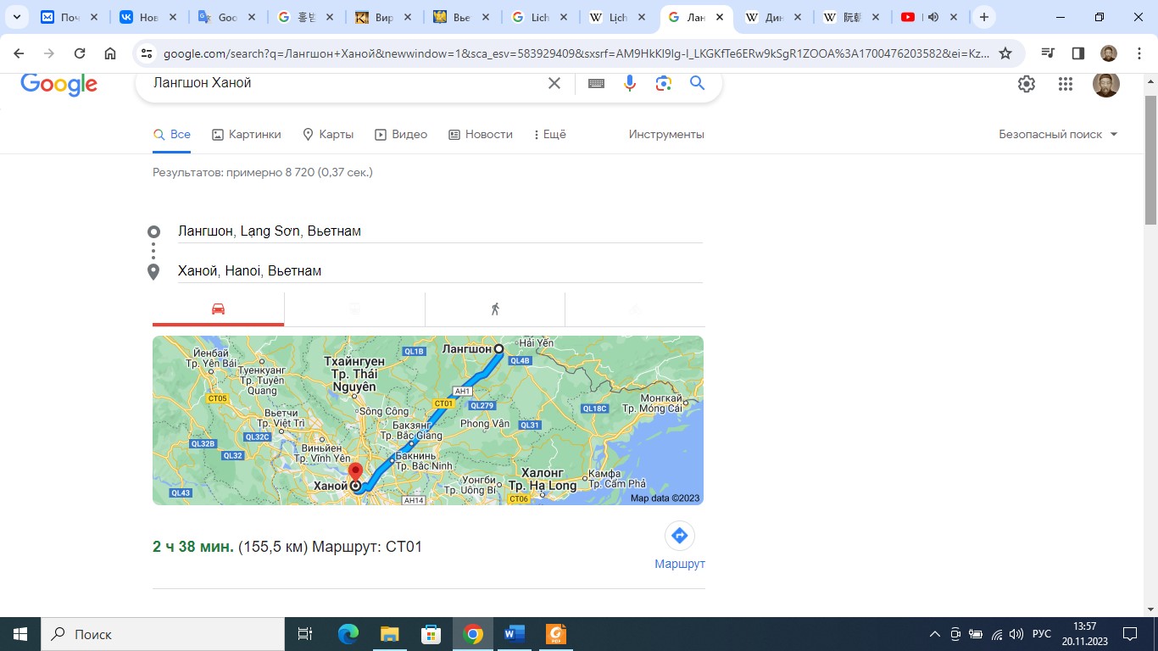This screenshot has height=651, width=1158.
Task: Click the blue search magnifier icon
Action: pos(697,83)
